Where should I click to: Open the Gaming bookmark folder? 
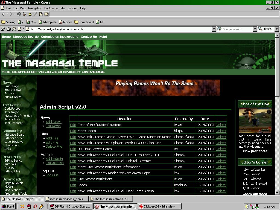click(x=8, y=22)
